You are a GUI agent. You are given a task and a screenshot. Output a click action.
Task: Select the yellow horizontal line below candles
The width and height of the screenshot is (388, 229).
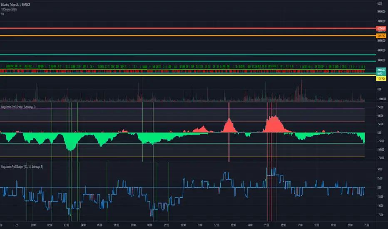click(188, 75)
